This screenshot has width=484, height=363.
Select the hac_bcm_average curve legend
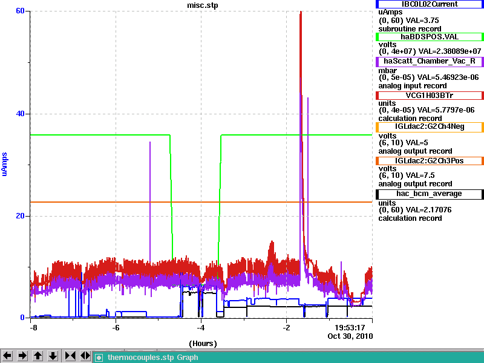click(x=430, y=194)
